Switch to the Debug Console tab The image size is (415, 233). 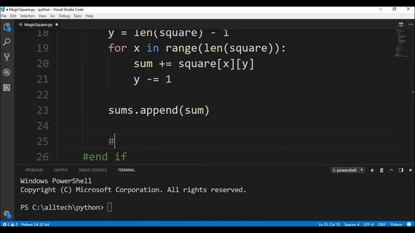[93, 170]
